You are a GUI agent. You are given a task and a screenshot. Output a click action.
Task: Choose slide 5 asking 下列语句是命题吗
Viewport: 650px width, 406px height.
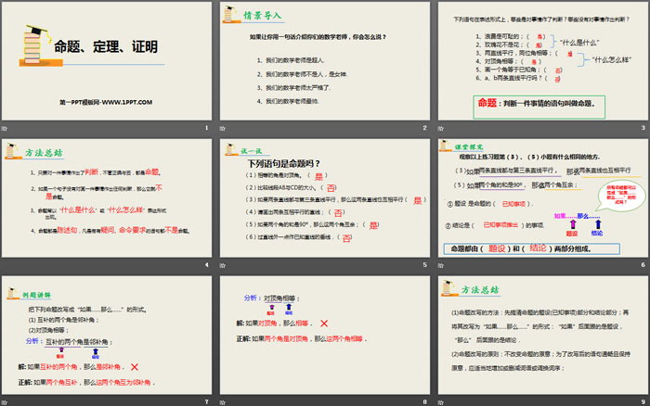click(323, 198)
